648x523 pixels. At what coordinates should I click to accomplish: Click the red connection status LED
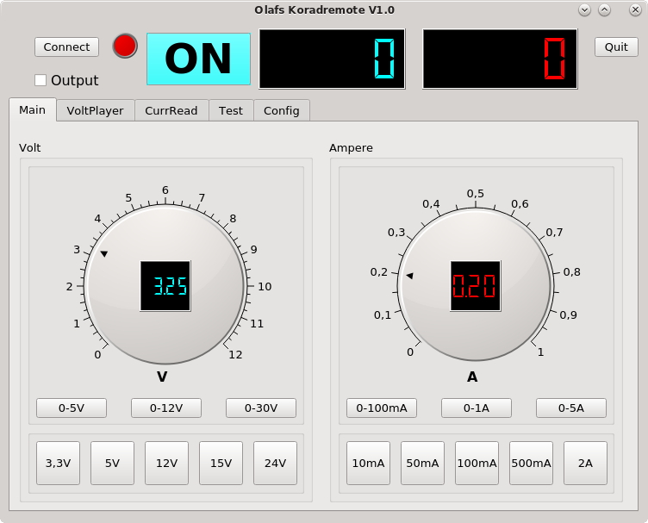coord(125,46)
